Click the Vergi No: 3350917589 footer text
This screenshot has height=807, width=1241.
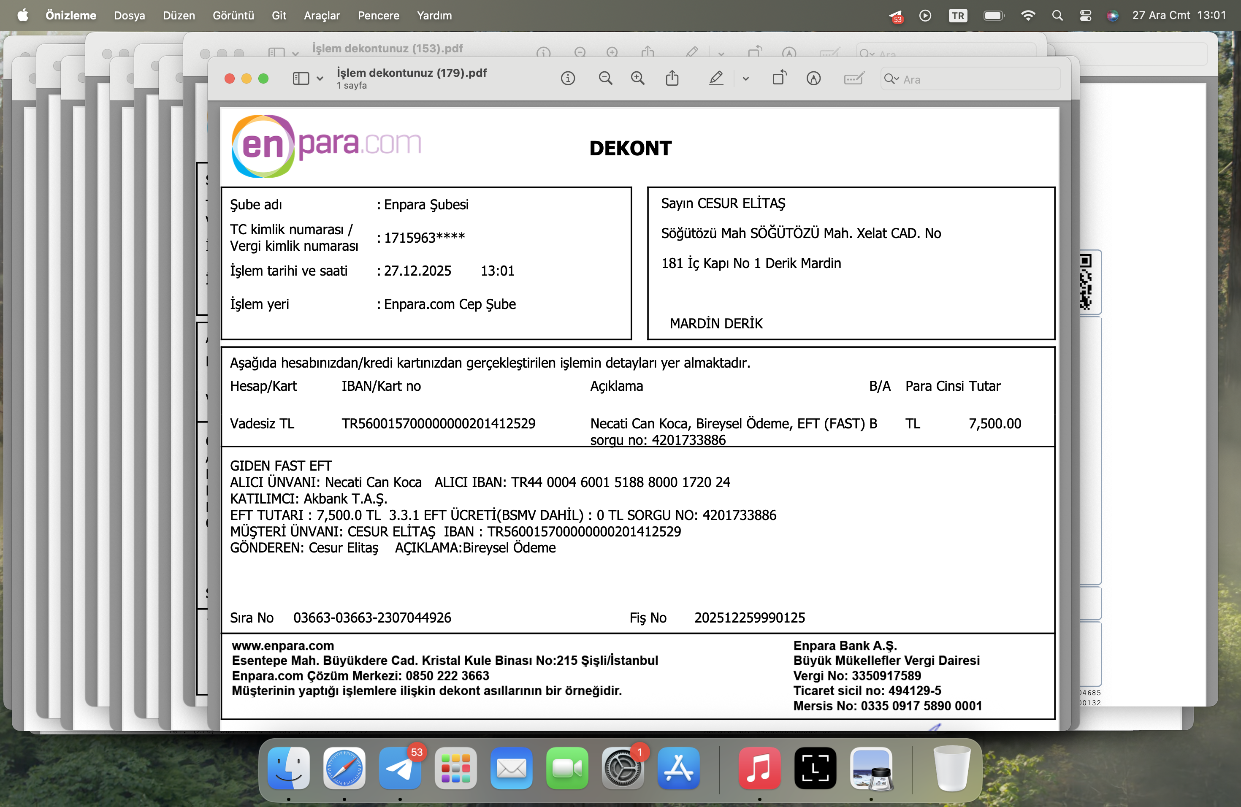point(857,676)
